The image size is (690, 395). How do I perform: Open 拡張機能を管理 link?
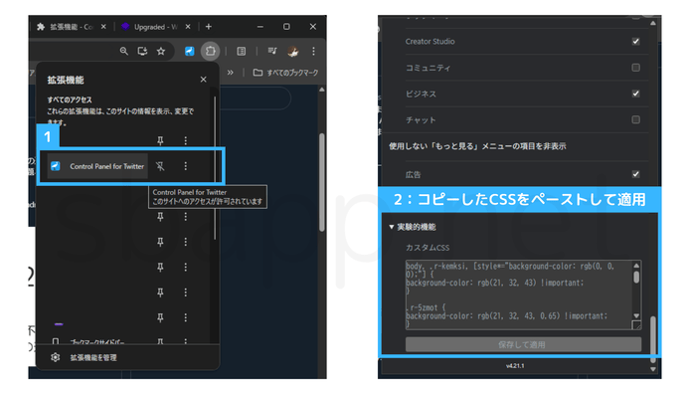tap(93, 357)
